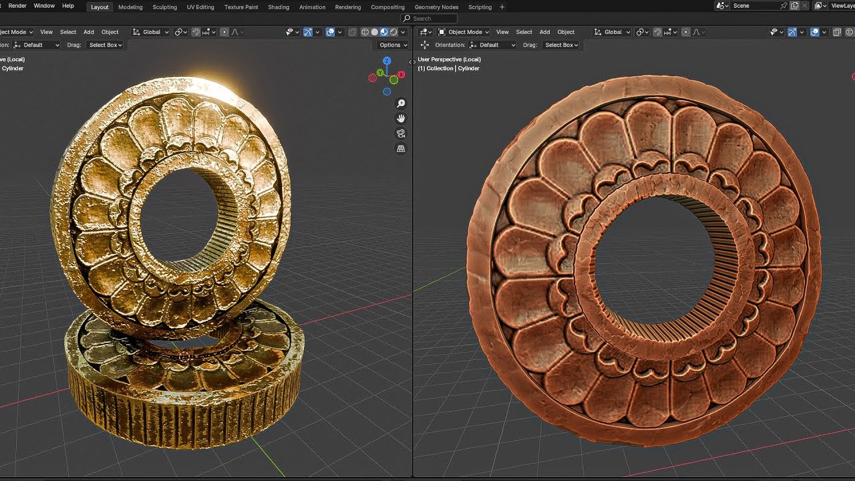Open Object menu in right viewport
Image resolution: width=855 pixels, height=481 pixels.
[566, 32]
